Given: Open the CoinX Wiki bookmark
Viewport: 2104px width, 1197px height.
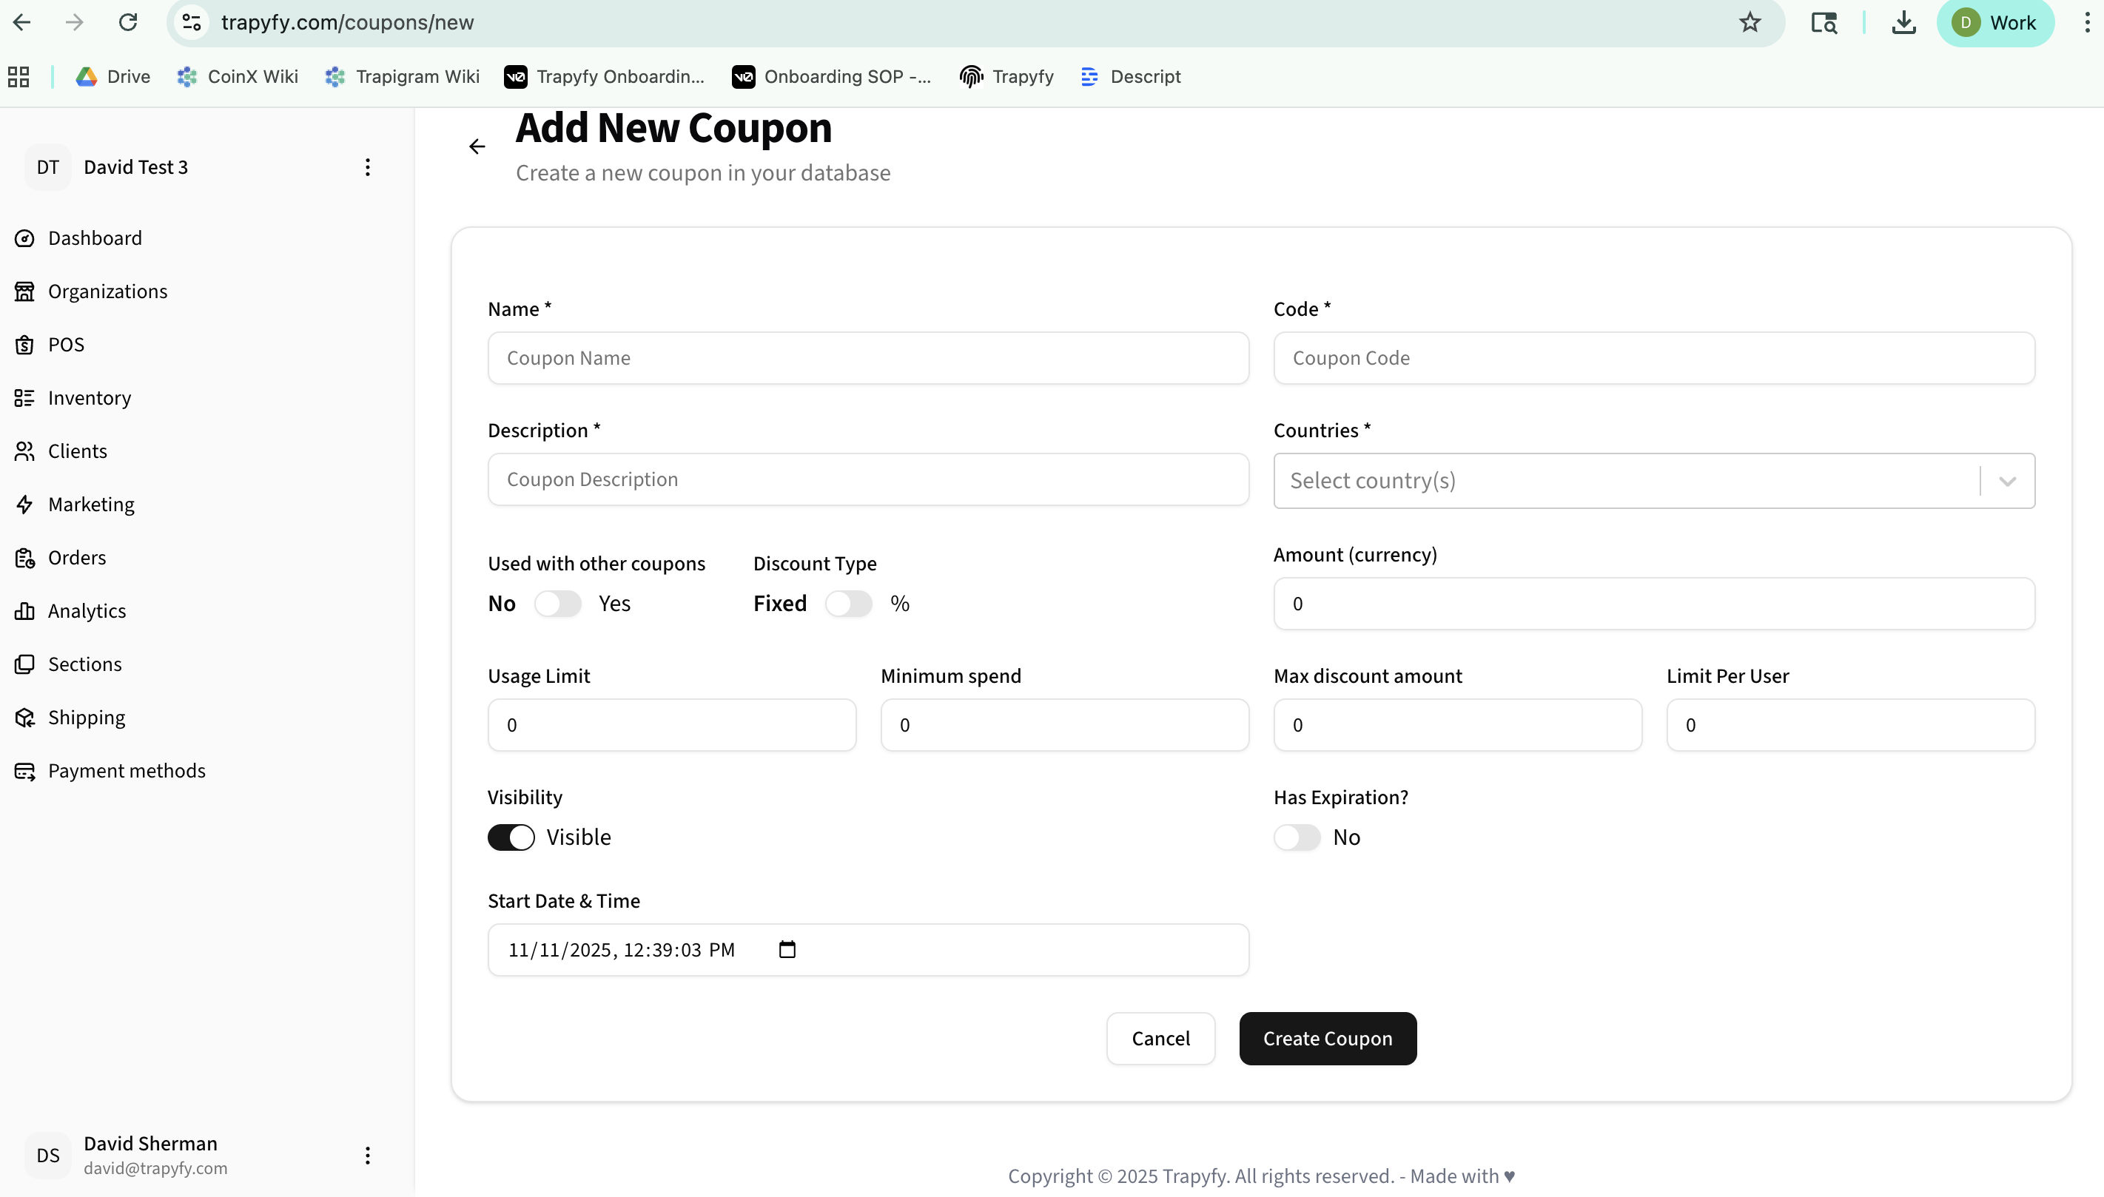Looking at the screenshot, I should point(238,76).
